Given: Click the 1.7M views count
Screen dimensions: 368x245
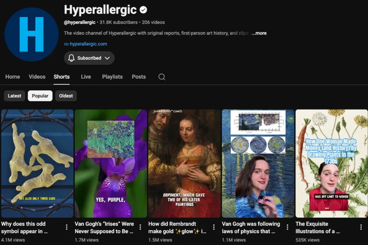Looking at the screenshot, I should coord(86,240).
